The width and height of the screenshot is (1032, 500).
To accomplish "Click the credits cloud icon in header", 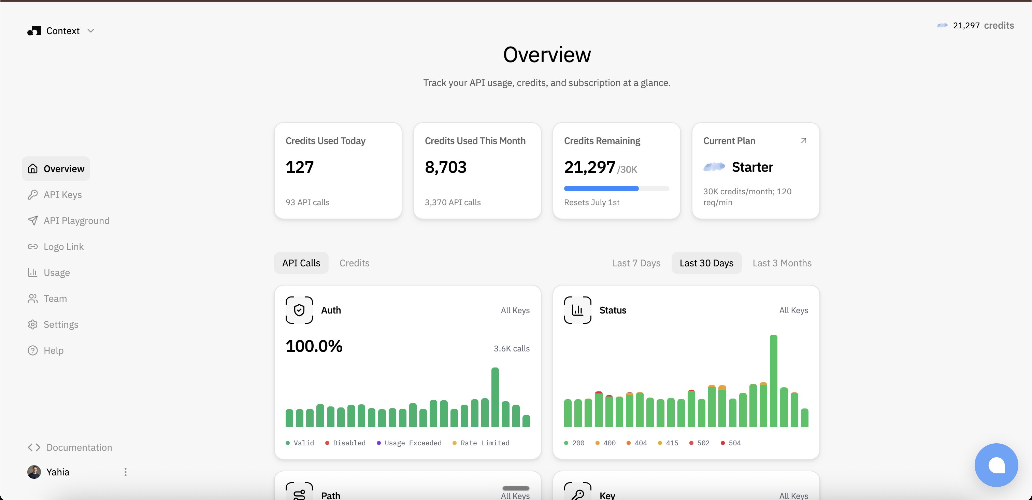I will tap(942, 25).
